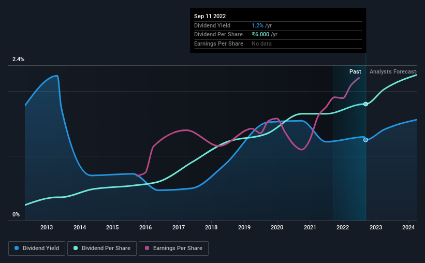425x263 pixels.
Task: Click the 2016 label on the x-axis
Action: pos(145,227)
